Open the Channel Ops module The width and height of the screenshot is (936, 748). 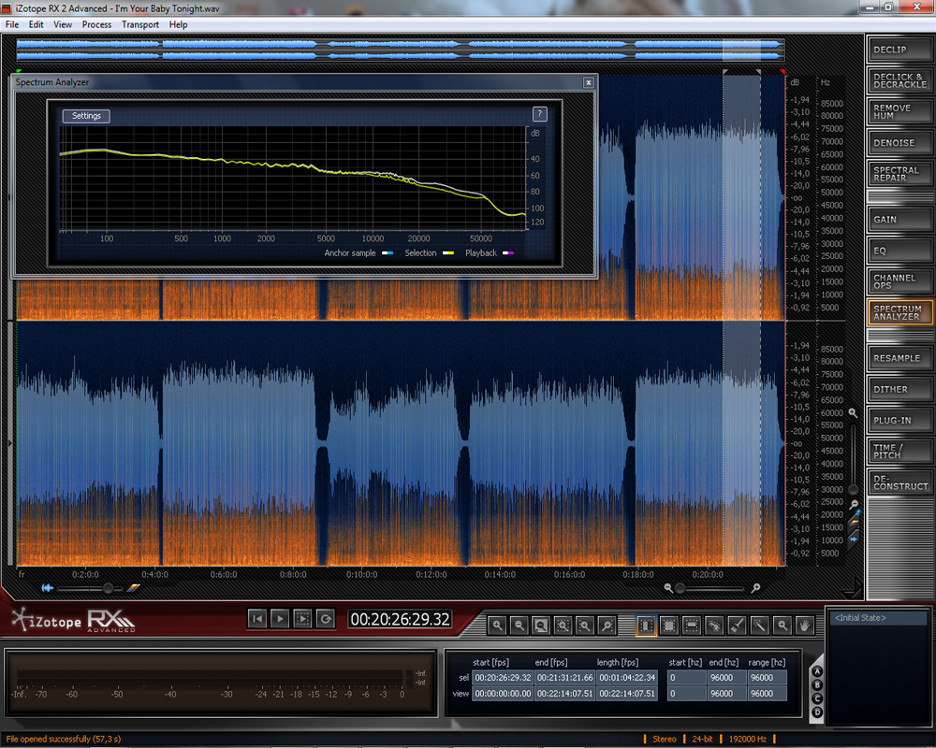(x=899, y=281)
